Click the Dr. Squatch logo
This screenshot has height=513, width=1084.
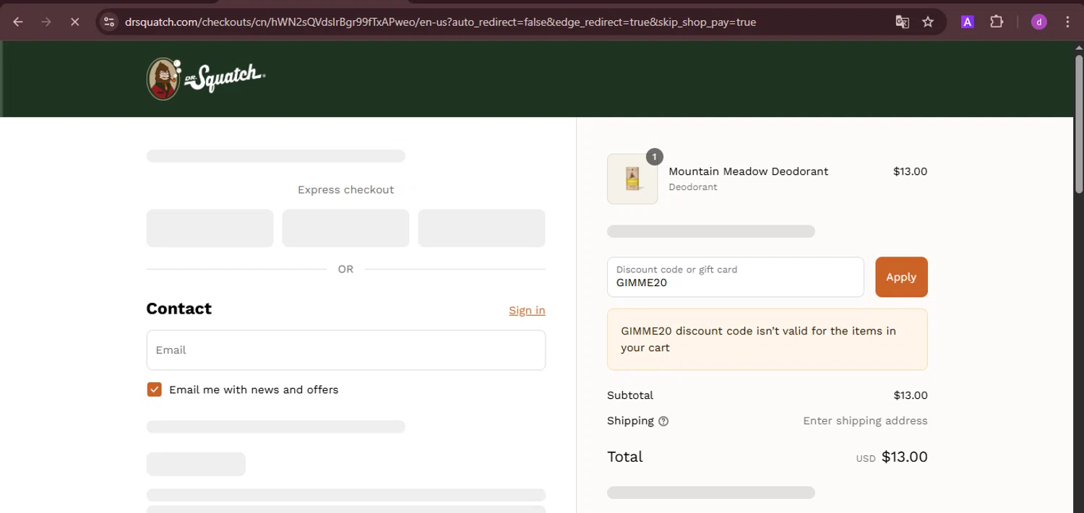click(x=206, y=79)
